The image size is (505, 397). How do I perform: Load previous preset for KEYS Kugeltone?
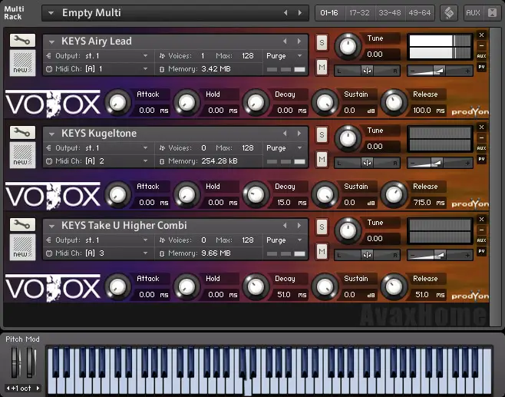coord(285,134)
